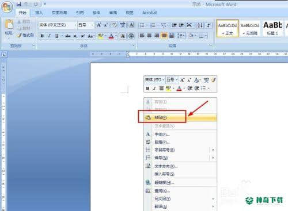Toggle Italic in the ribbon font group
The image size is (288, 211).
(49, 36)
